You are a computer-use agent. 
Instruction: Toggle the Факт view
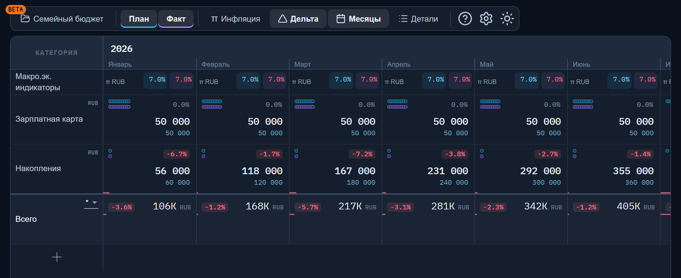coord(176,19)
